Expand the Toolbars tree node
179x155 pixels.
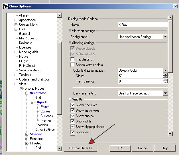[16, 75]
